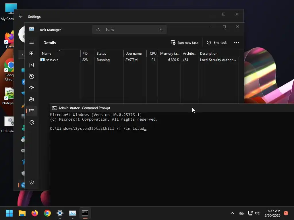Open Performance page in Task Manager sidebar
The image size is (294, 220).
[32, 65]
